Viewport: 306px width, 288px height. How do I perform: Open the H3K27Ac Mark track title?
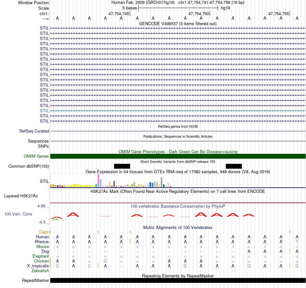point(178,192)
